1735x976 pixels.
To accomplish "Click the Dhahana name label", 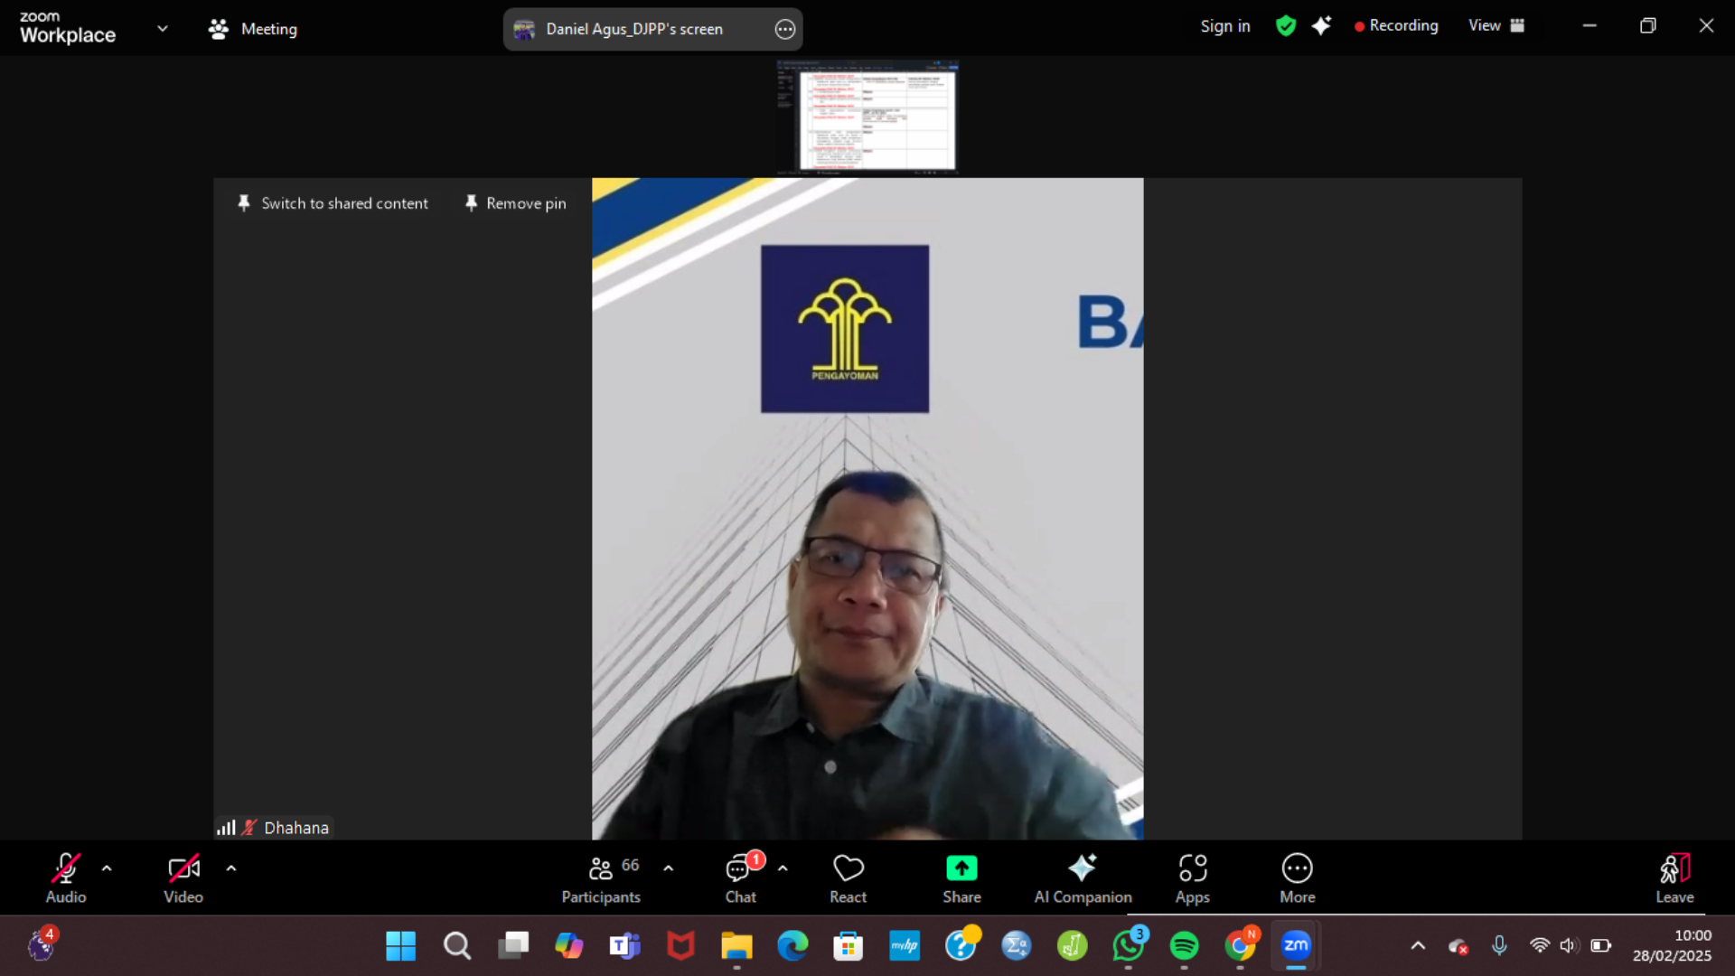I will click(x=296, y=828).
